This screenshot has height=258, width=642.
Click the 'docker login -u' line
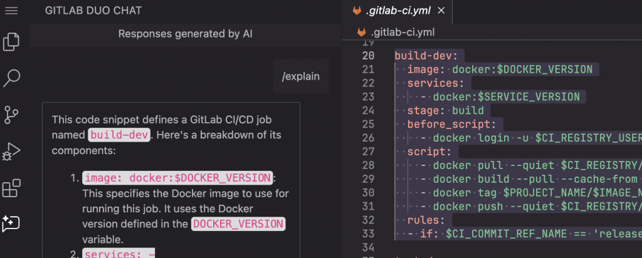(531, 138)
